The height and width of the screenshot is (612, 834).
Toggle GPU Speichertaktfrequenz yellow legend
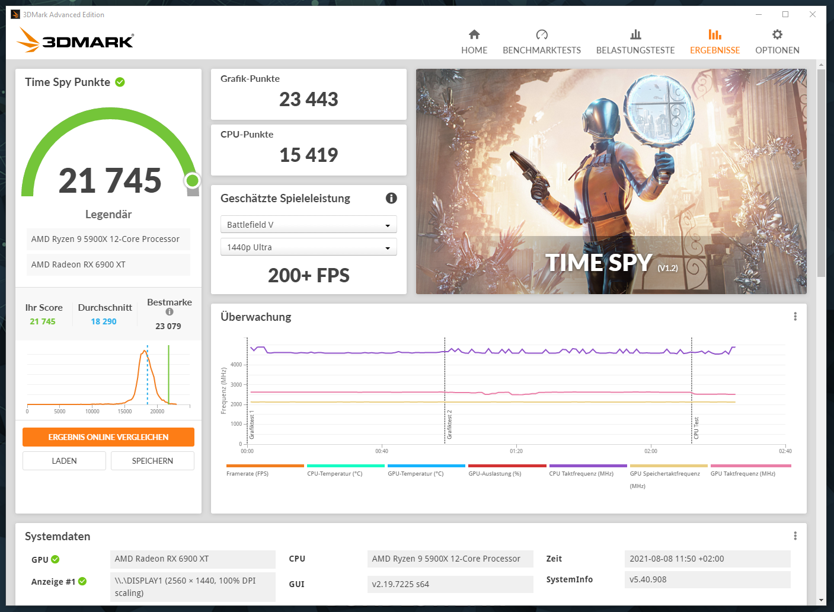(x=669, y=466)
